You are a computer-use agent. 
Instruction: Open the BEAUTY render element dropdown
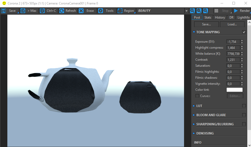(x=186, y=11)
